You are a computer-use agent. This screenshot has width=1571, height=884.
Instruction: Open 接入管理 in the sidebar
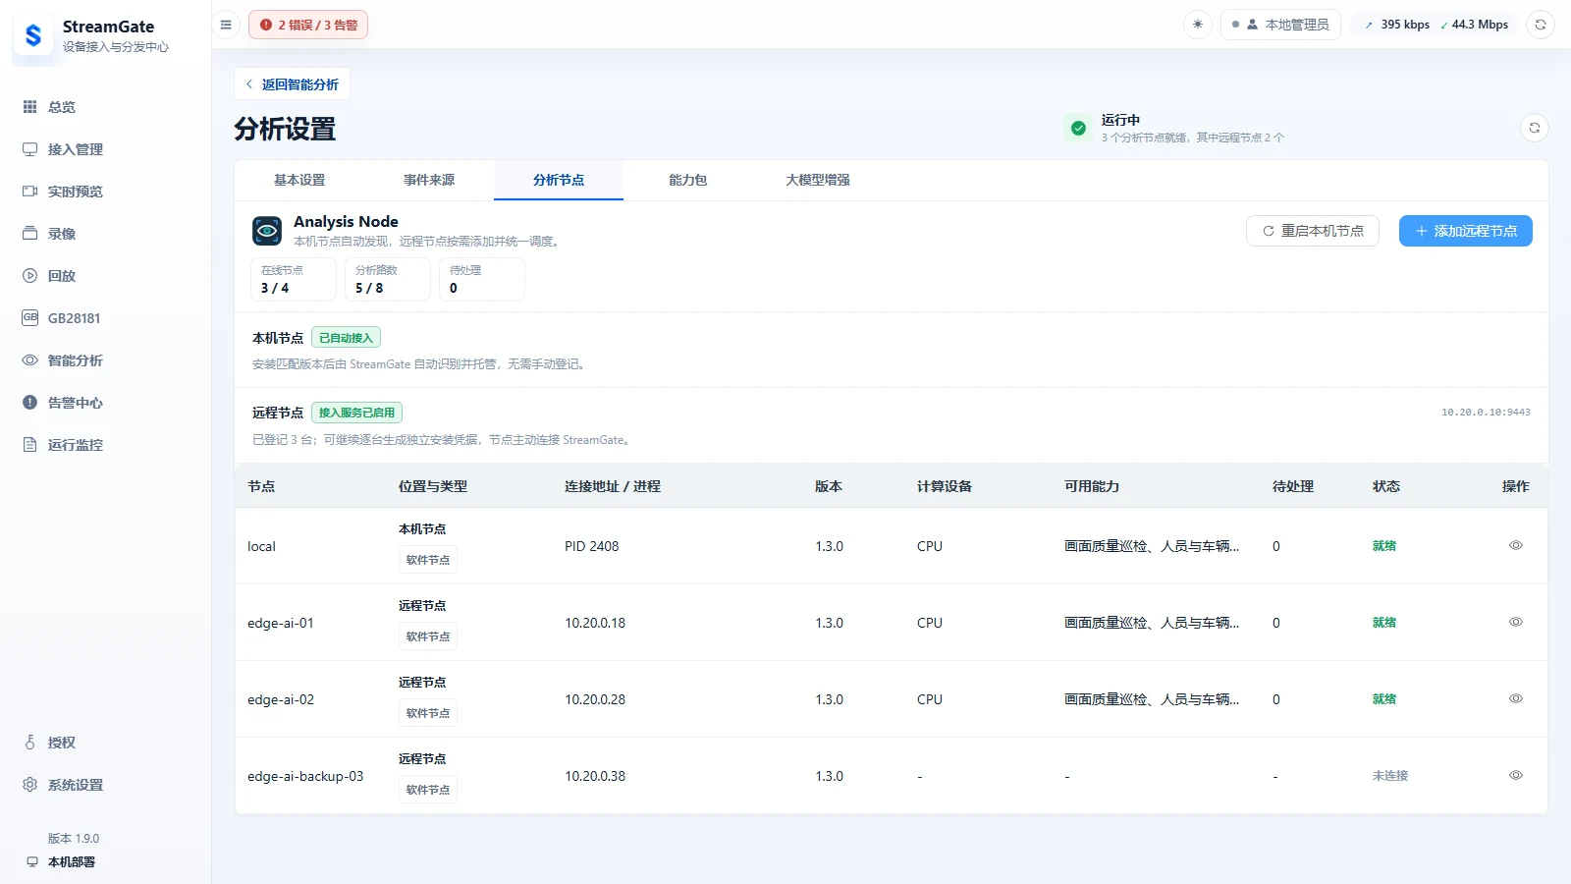[105, 149]
